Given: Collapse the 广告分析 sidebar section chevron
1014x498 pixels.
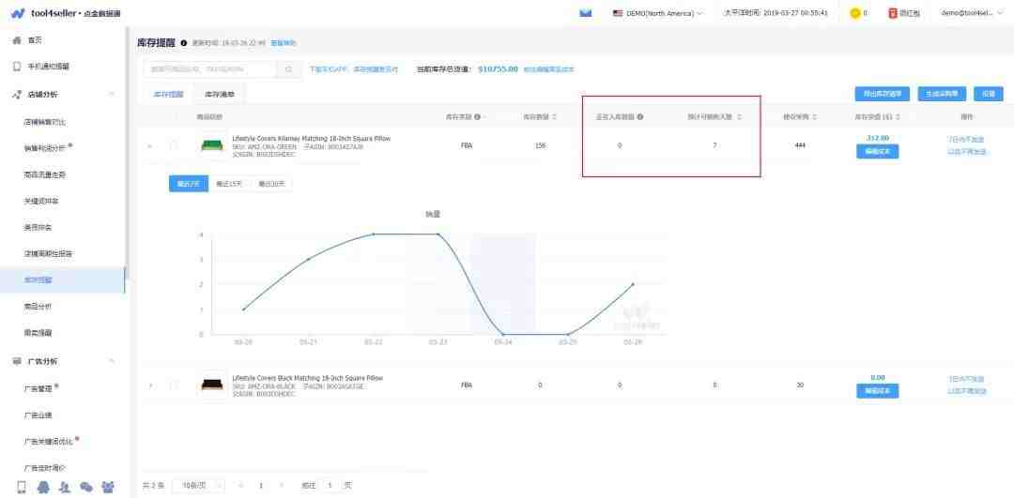Looking at the screenshot, I should coord(111,361).
